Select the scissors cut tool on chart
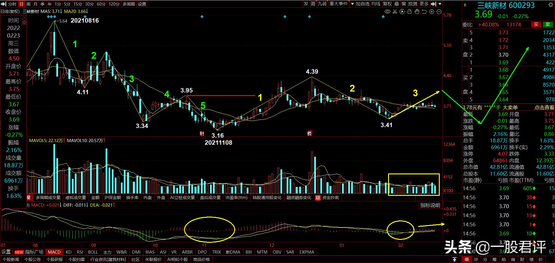Viewport: 555px width, 263px height. click(395, 12)
